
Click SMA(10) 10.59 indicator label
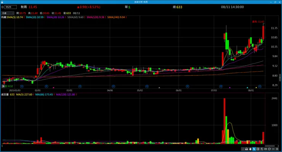(x=35, y=17)
